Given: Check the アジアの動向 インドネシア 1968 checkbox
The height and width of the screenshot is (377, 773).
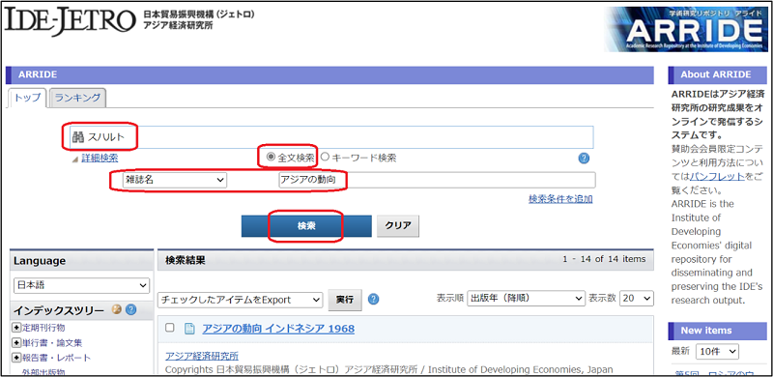Looking at the screenshot, I should pos(170,328).
